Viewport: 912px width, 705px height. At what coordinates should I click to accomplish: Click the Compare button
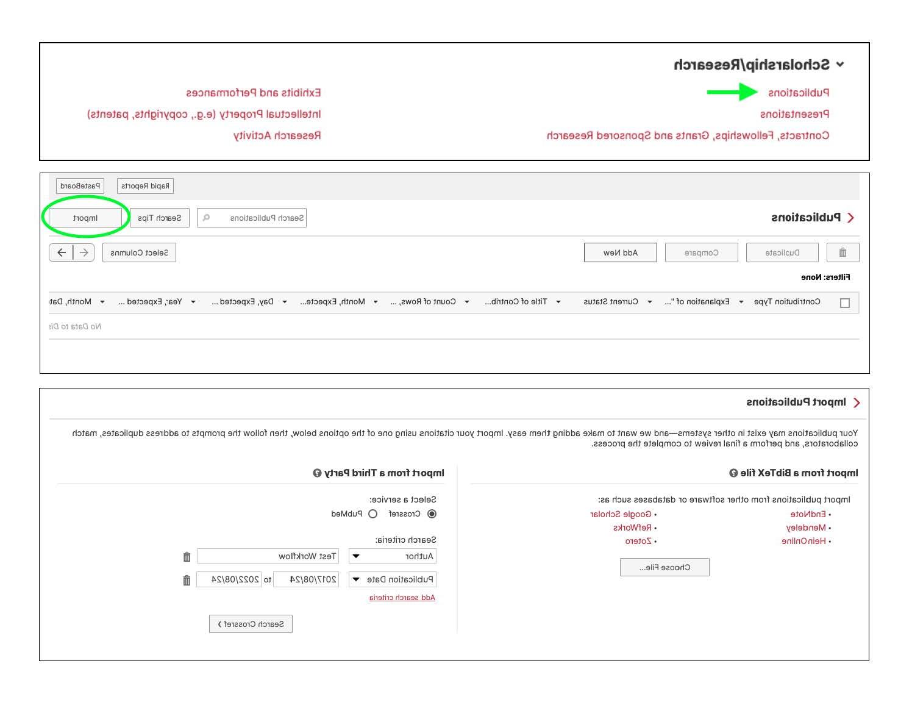[x=702, y=252]
